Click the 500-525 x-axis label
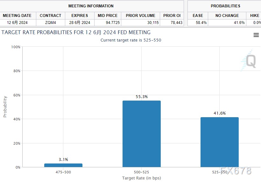Image resolution: width=261 pixels, height=182 pixels. point(142,172)
